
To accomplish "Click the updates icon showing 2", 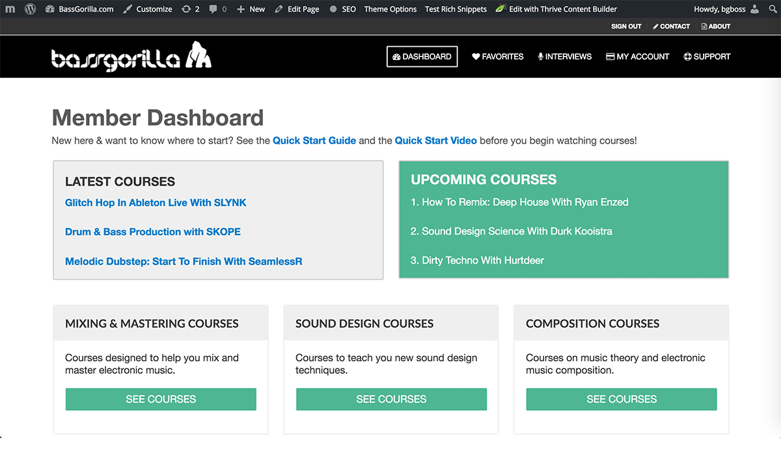I will [x=191, y=9].
